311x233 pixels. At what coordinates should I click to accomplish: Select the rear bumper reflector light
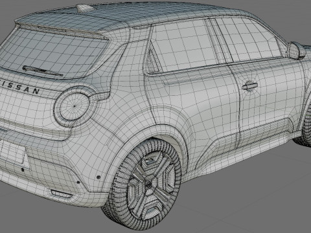(62, 194)
